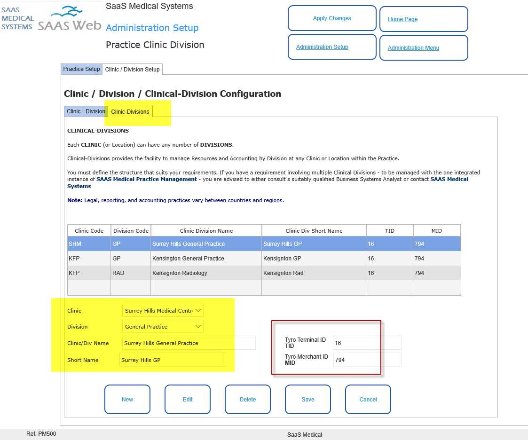Image resolution: width=528 pixels, height=440 pixels.
Task: Click the Division Code column header
Action: (x=131, y=231)
